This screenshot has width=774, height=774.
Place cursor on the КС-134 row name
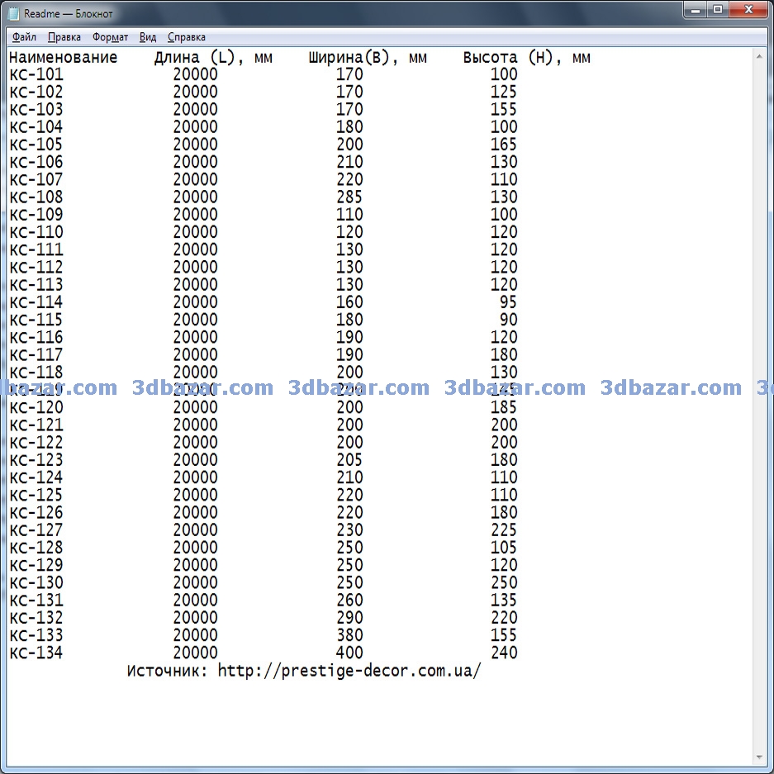coord(36,653)
